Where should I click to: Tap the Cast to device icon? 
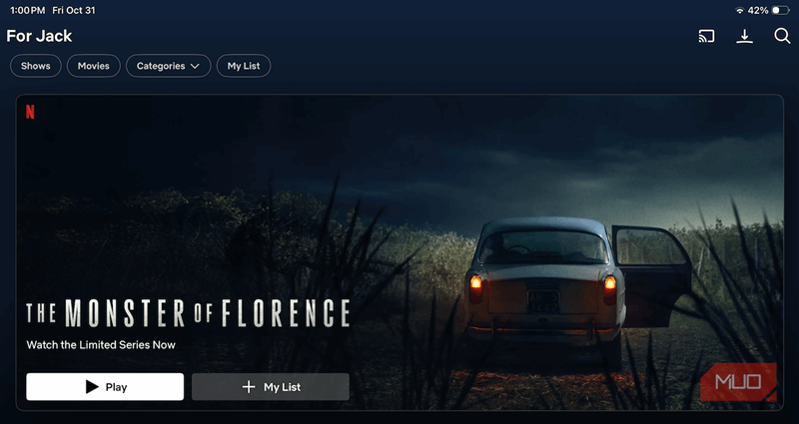[x=706, y=36]
